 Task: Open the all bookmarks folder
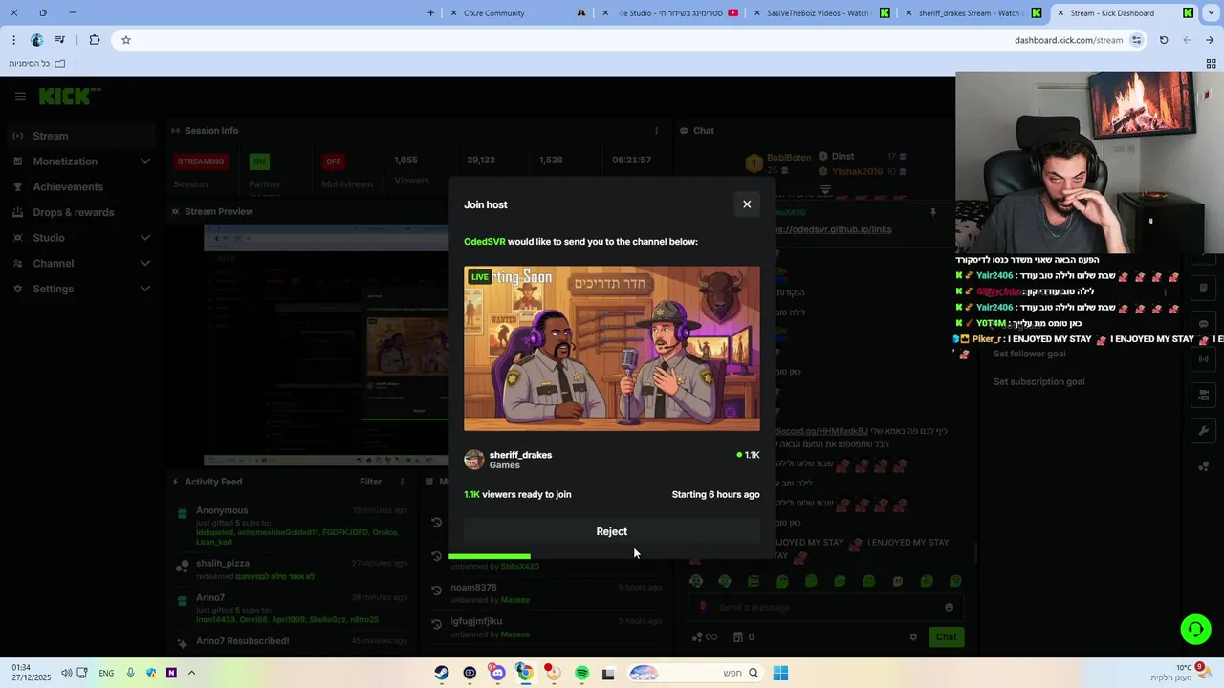click(36, 64)
